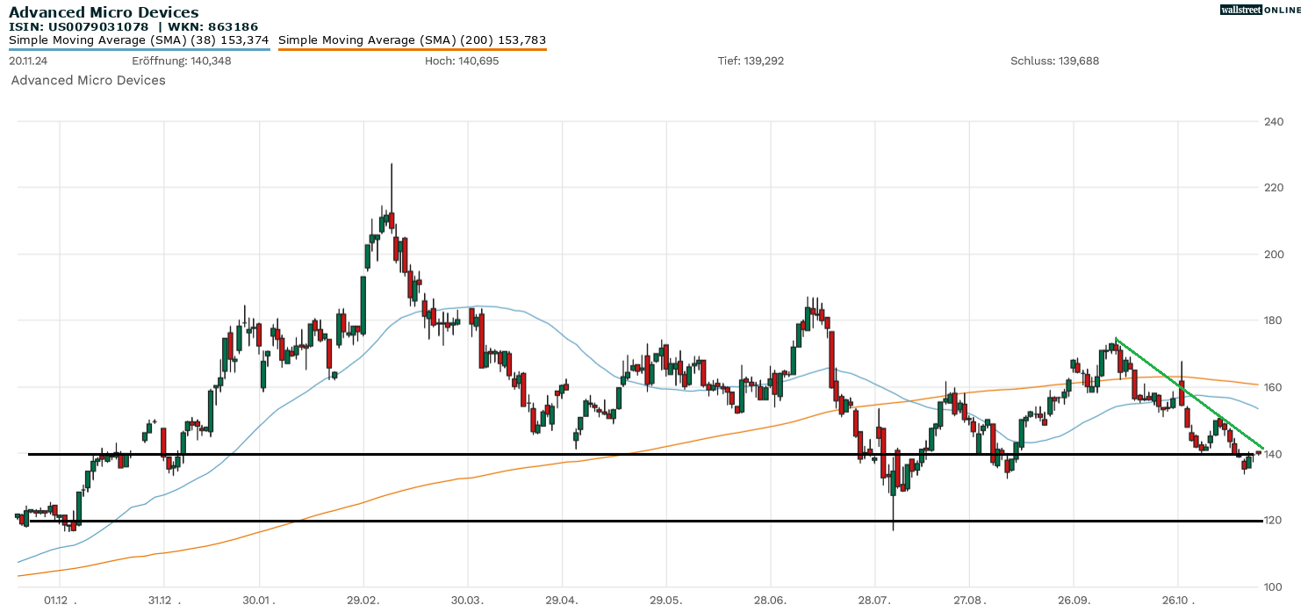
Task: Click the 30.03. date axis label
Action: (x=467, y=601)
